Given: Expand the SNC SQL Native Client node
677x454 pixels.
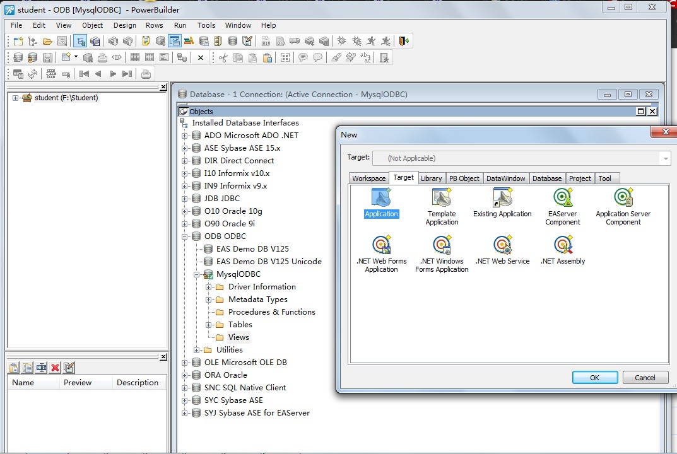Looking at the screenshot, I should [185, 388].
